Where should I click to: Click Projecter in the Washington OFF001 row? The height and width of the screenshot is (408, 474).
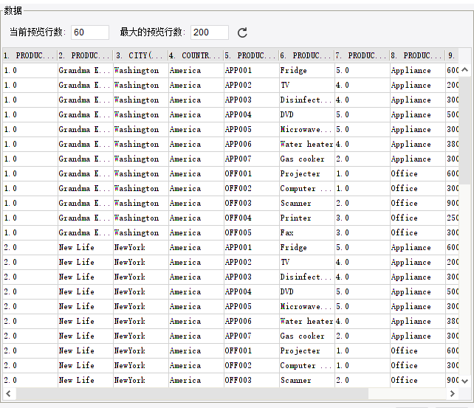pos(306,174)
